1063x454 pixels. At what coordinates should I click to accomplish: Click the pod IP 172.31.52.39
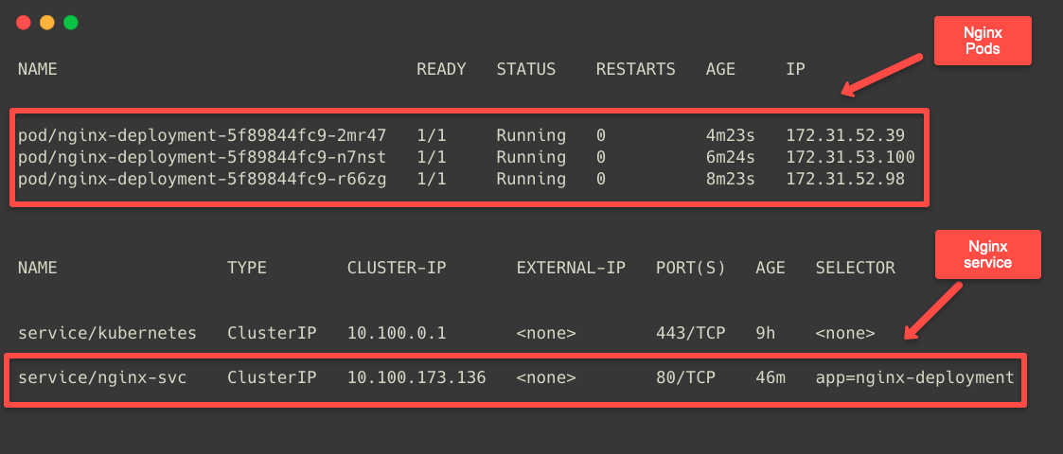point(845,135)
